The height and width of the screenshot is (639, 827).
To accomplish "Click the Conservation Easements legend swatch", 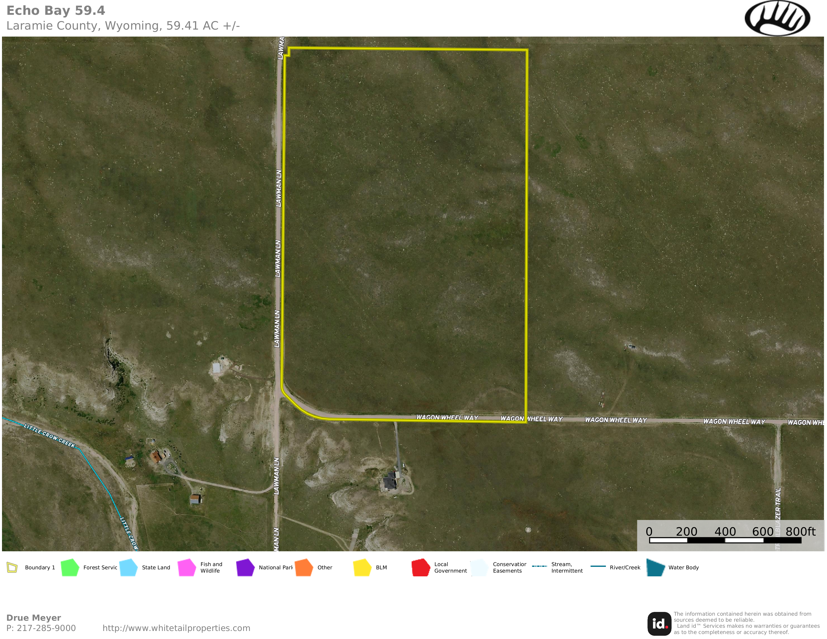I will (x=479, y=567).
